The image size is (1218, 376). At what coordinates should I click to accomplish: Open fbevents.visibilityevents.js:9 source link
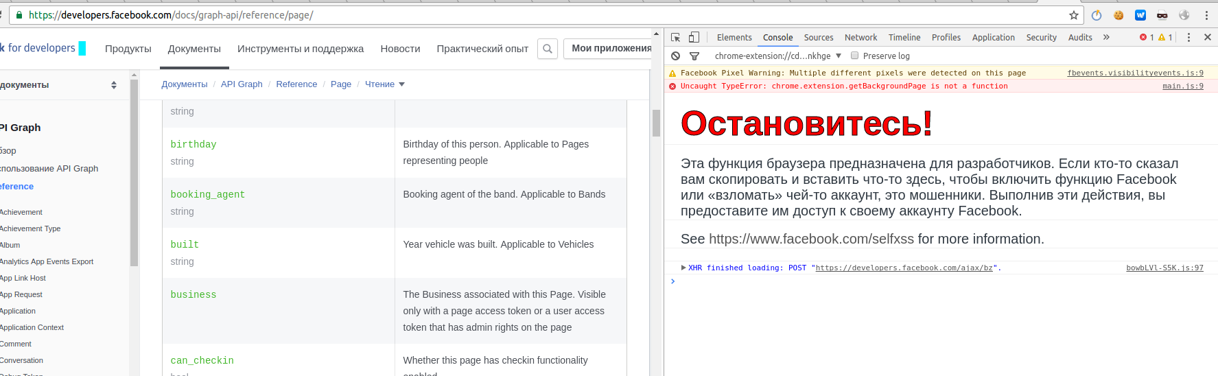1135,73
